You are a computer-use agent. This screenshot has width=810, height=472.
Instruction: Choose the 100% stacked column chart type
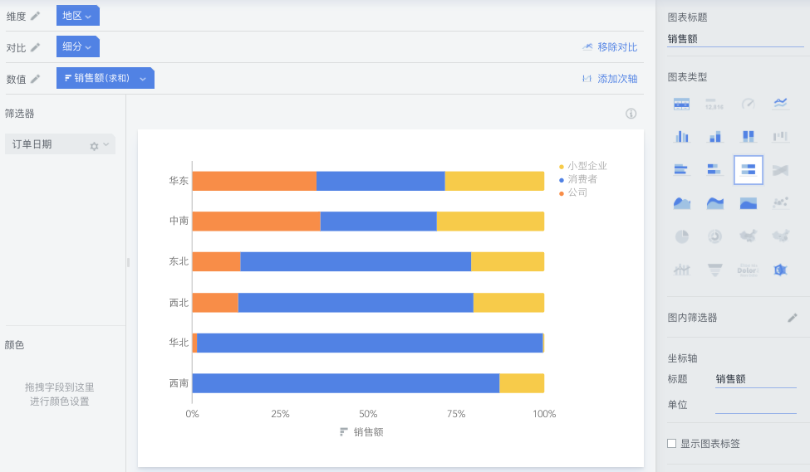748,137
